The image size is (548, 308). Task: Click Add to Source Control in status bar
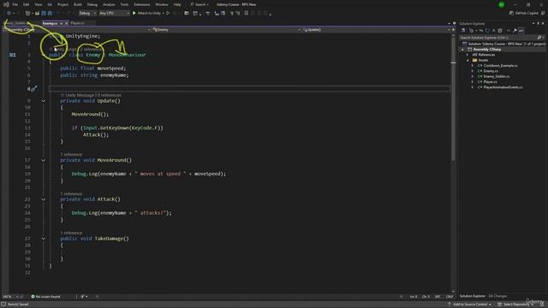pyautogui.click(x=470, y=305)
